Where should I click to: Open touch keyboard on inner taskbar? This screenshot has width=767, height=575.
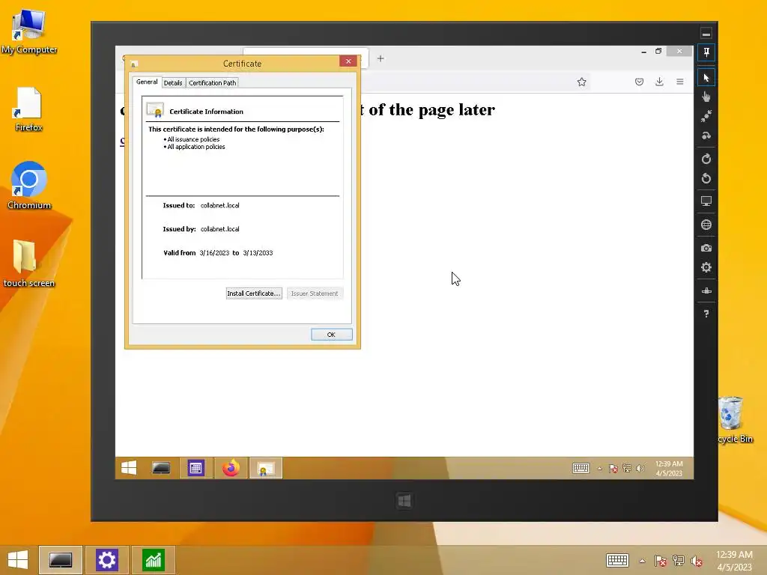pos(581,468)
